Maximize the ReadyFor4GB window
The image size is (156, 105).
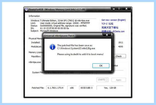click(x=119, y=9)
